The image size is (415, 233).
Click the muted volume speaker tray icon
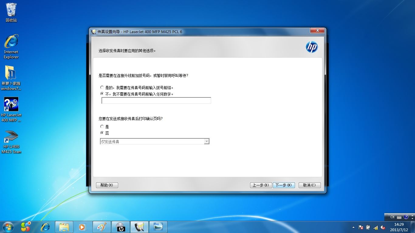(383, 227)
